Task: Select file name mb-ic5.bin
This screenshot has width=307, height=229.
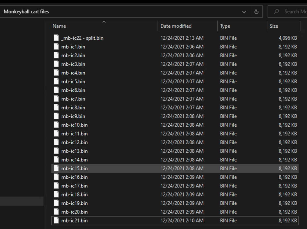Action: point(73,82)
